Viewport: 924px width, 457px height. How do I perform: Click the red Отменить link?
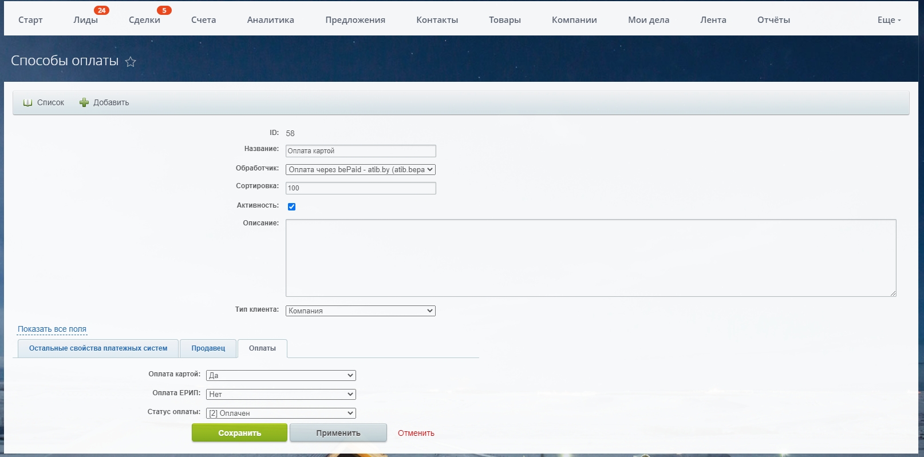tap(416, 433)
